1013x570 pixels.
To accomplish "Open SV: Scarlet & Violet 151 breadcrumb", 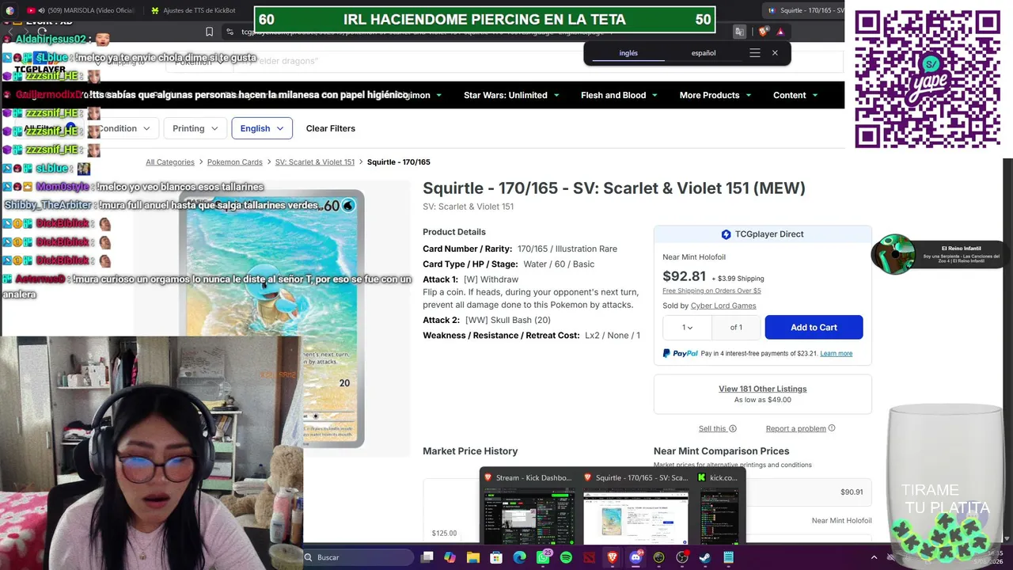I will (315, 162).
